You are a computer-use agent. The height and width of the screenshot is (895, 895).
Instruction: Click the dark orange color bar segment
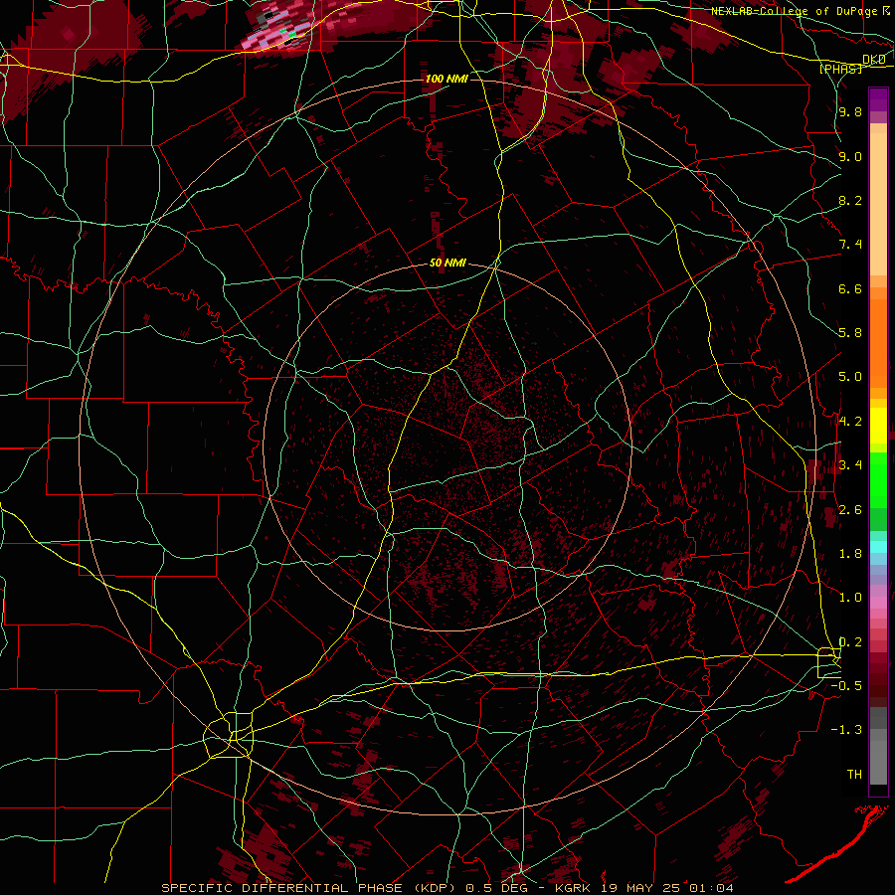[x=878, y=342]
